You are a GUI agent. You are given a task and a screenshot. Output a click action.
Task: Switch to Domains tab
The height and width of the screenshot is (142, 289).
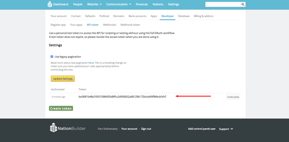click(119, 16)
